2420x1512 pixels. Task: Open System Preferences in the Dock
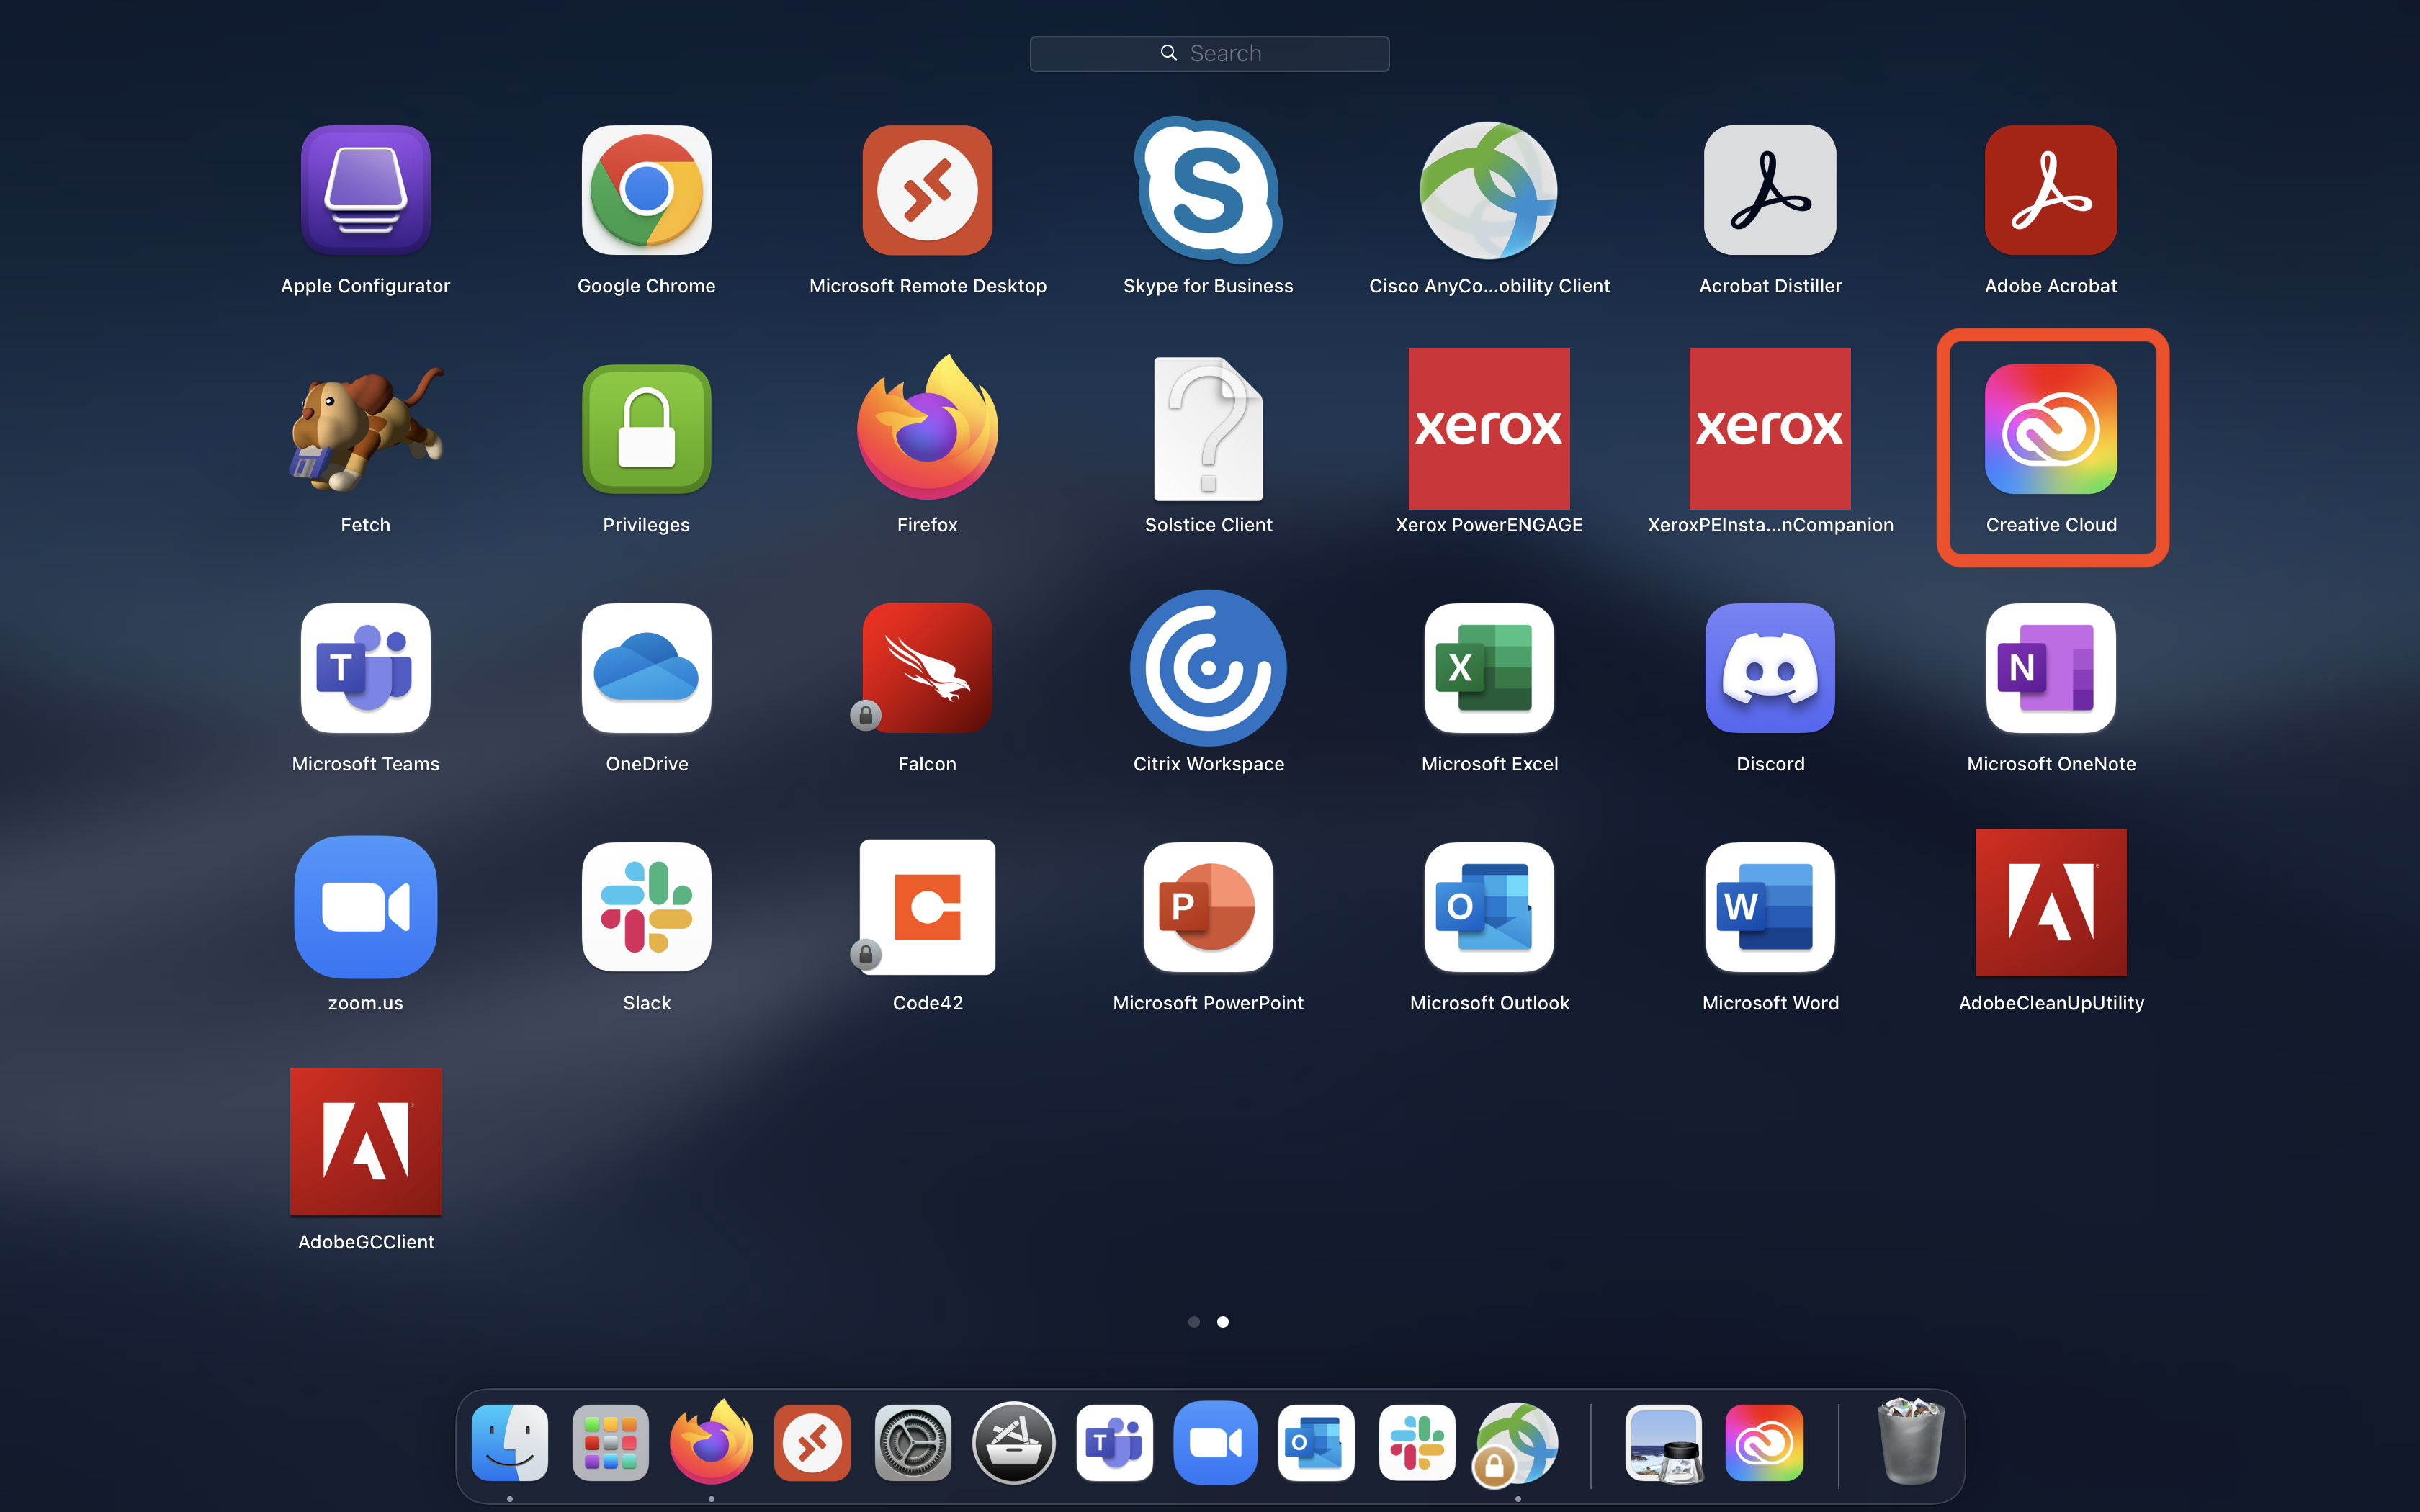(912, 1443)
